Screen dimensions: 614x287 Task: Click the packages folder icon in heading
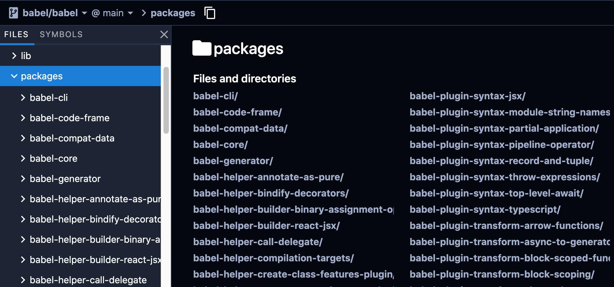[202, 48]
